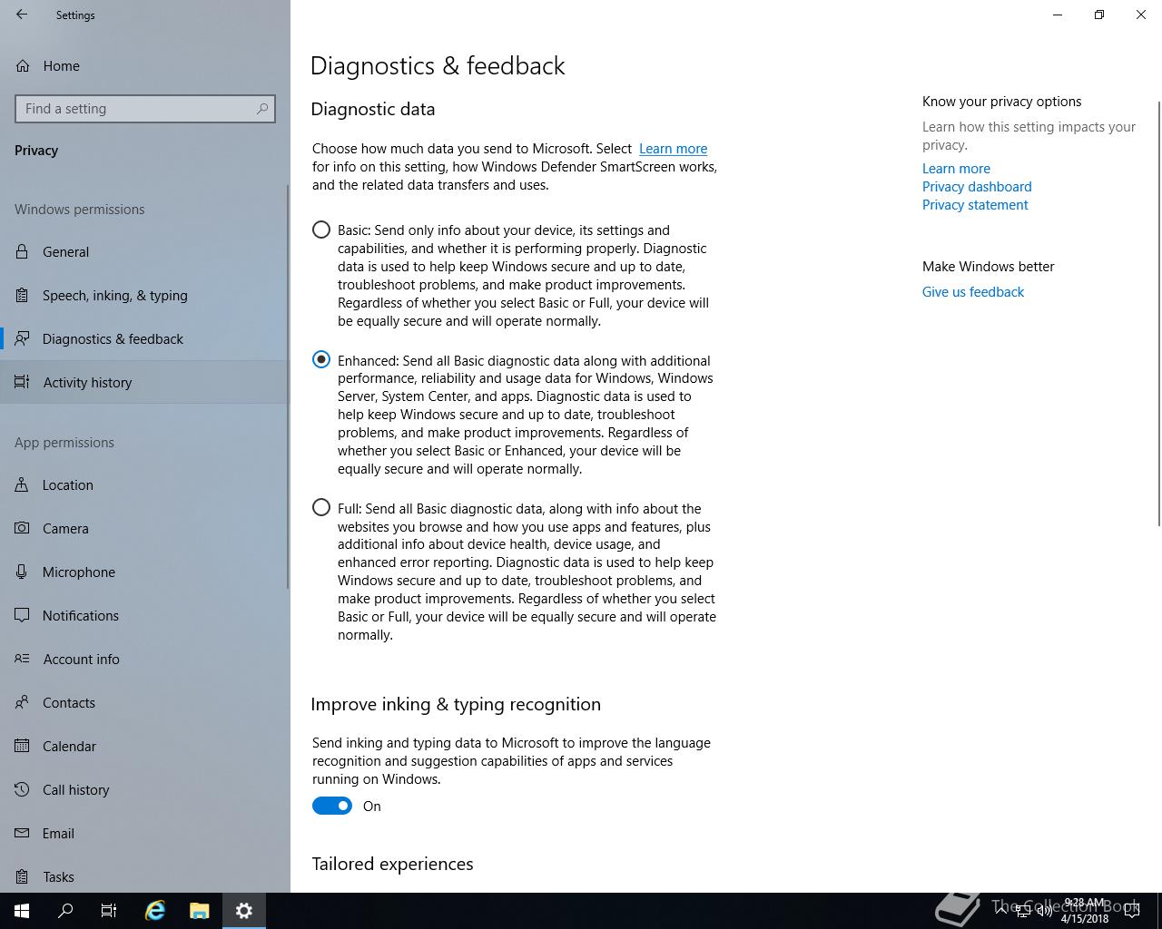The width and height of the screenshot is (1162, 929).
Task: Click the Find a setting search box
Action: [145, 109]
